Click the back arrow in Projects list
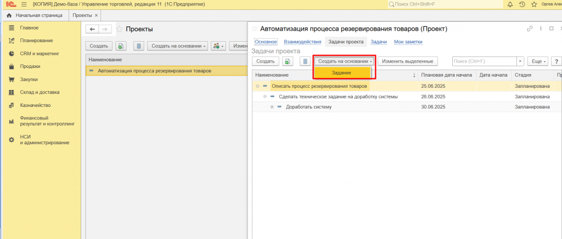The height and width of the screenshot is (239, 562). [92, 29]
